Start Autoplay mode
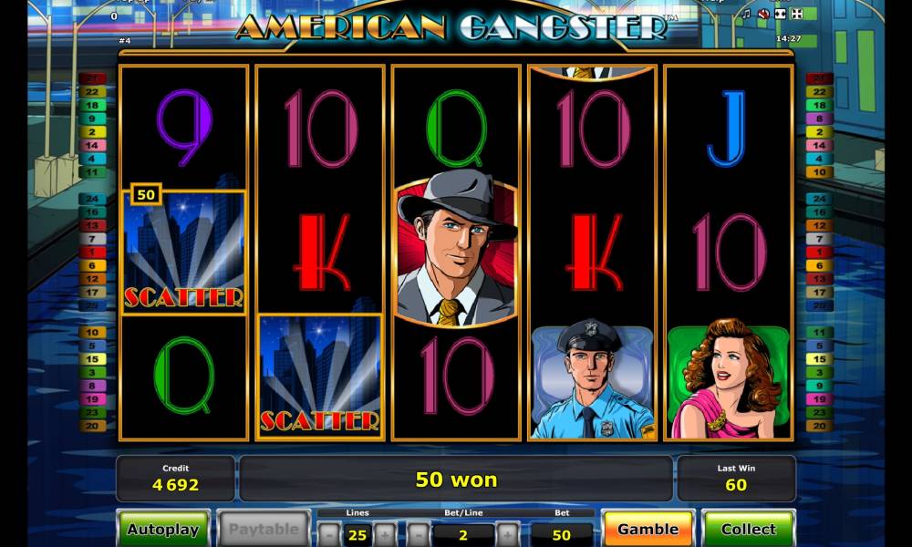 pos(163,529)
